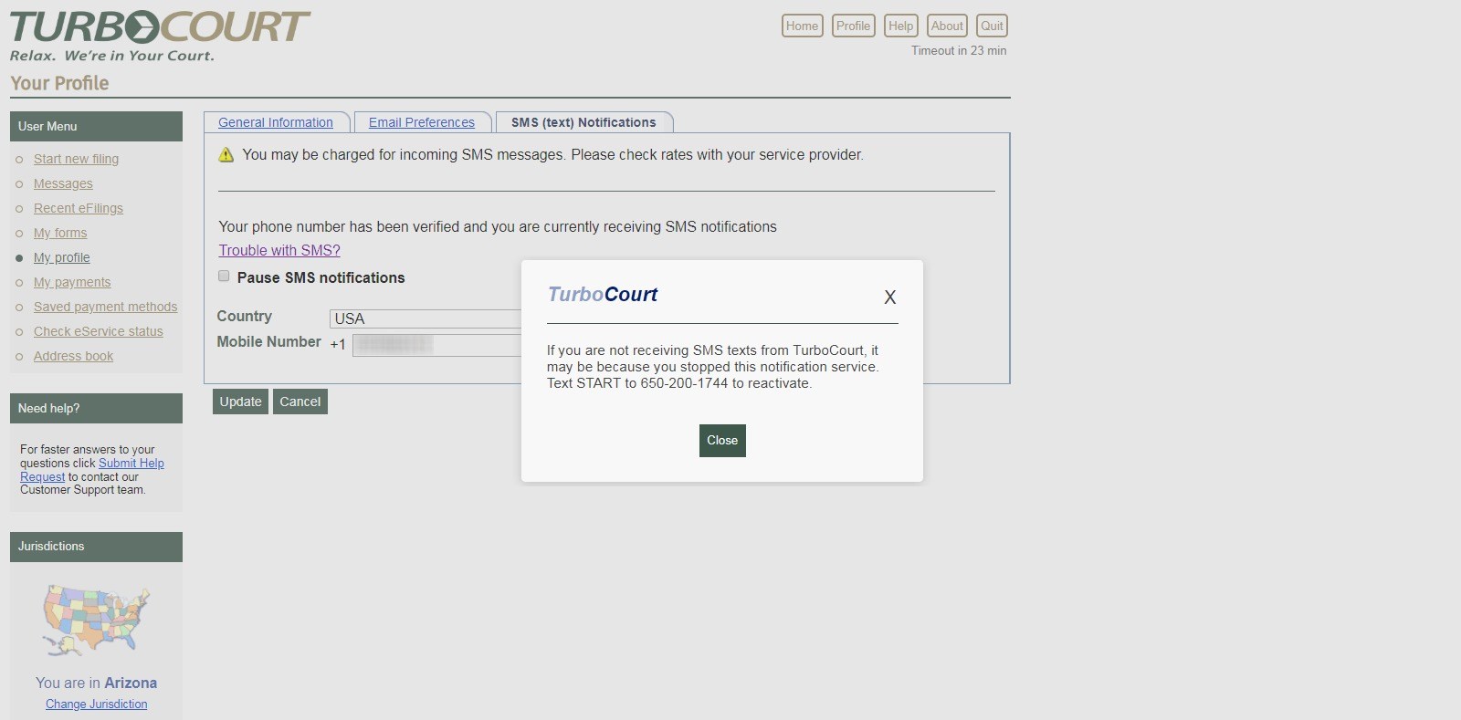Switch to the General Information tab
Screen dimensions: 1461x720
pos(276,122)
